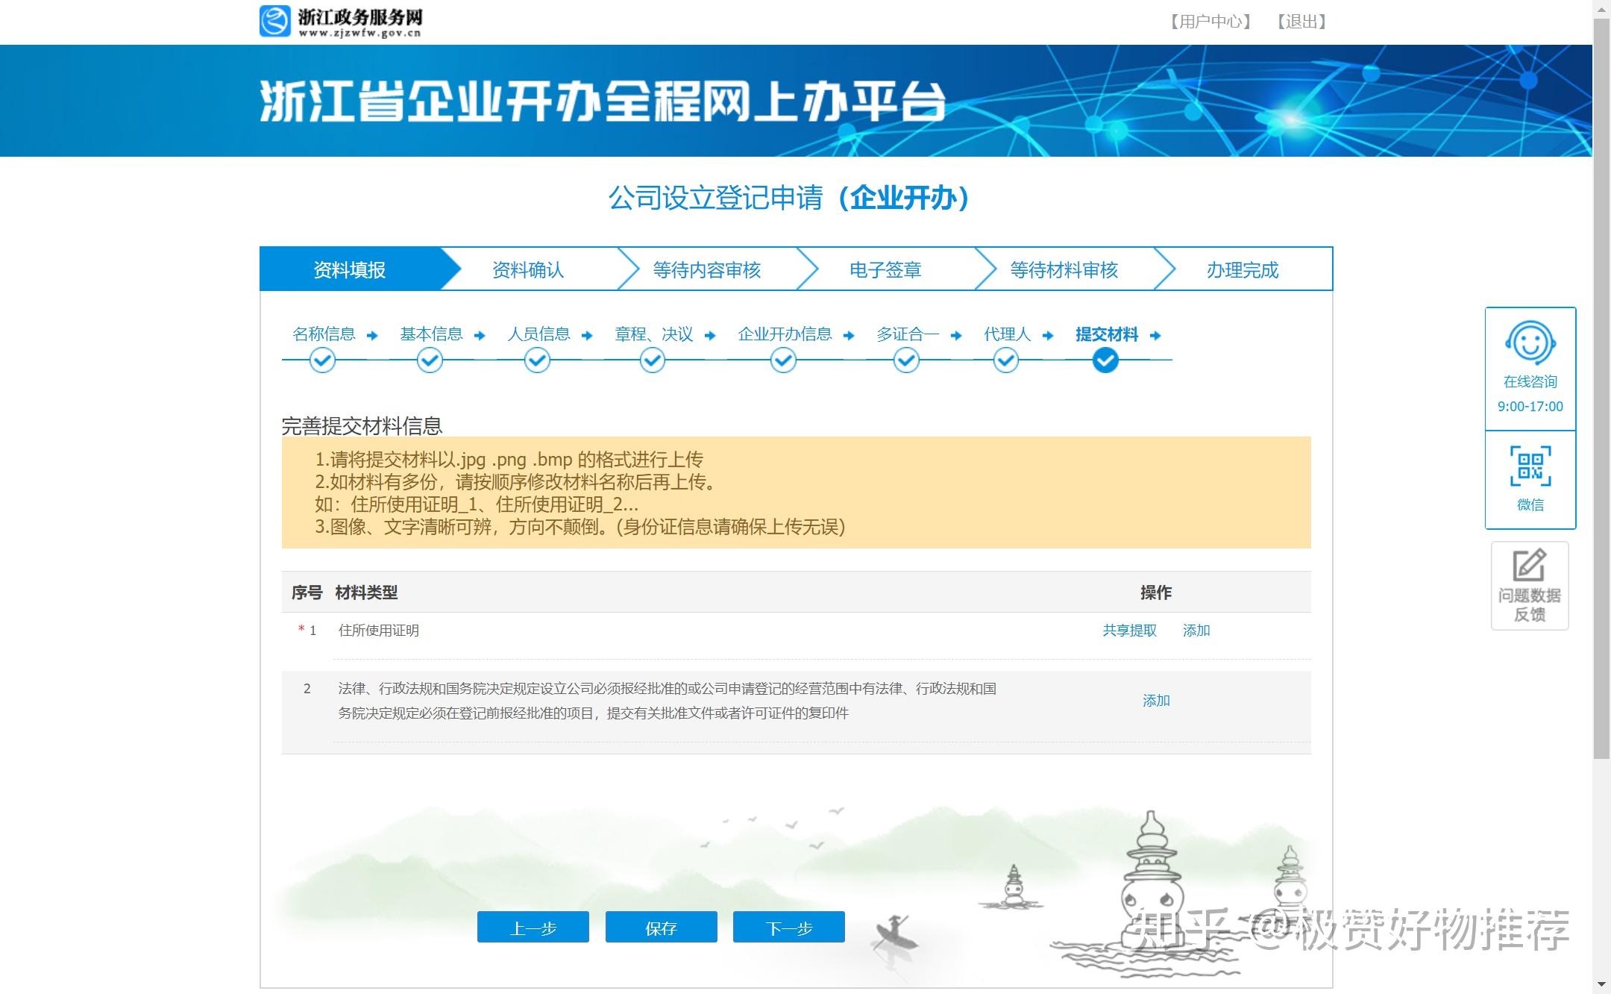Click arrow icon after 名称信息
1611x994 pixels.
372,336
